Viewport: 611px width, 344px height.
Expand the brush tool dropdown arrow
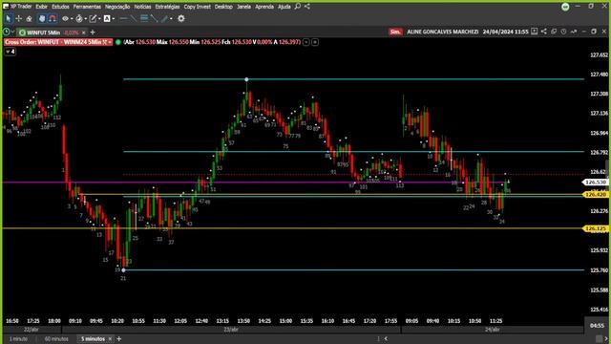pyautogui.click(x=171, y=19)
